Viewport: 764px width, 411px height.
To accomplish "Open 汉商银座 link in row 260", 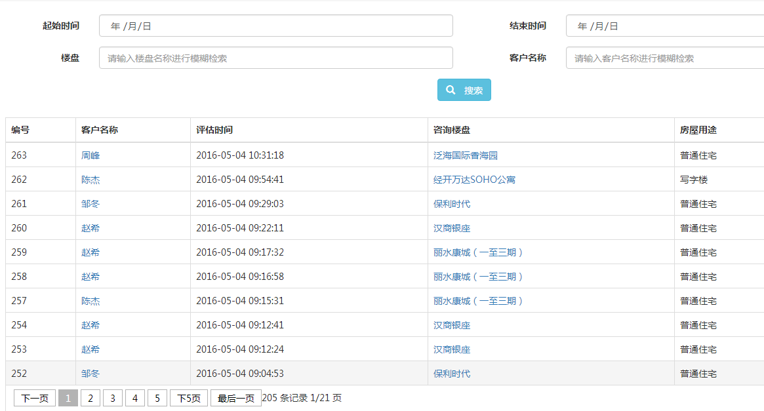I will pos(451,228).
